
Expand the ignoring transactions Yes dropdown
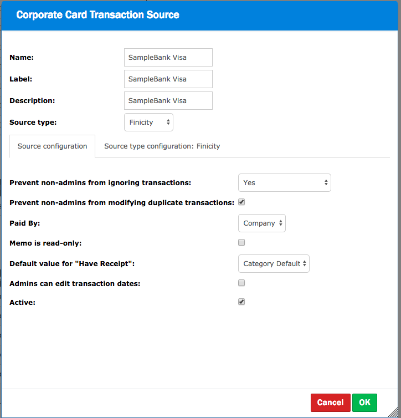click(284, 182)
